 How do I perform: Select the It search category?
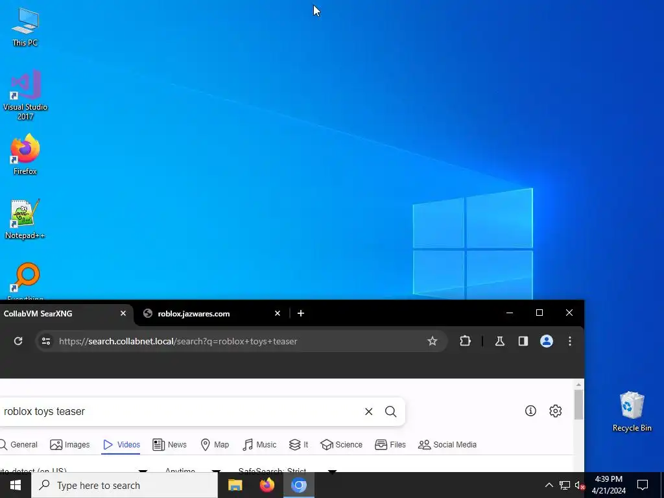click(x=298, y=445)
